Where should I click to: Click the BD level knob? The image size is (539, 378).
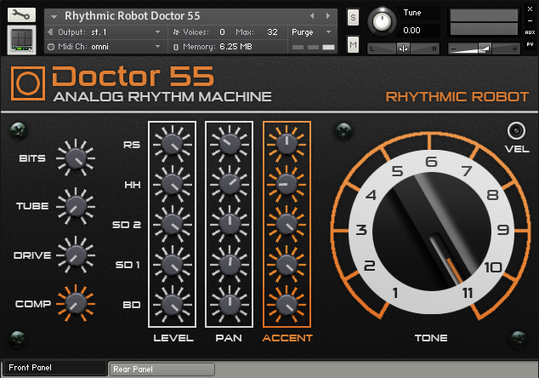[172, 304]
